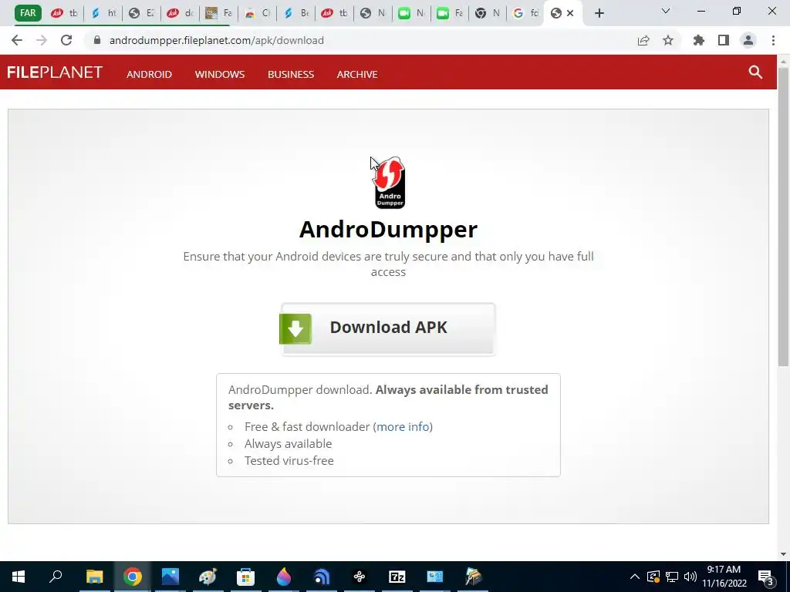Image resolution: width=790 pixels, height=592 pixels.
Task: Open the notification center icon
Action: point(766,577)
